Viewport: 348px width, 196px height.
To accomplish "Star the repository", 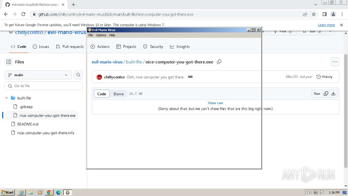I will click(x=312, y=32).
